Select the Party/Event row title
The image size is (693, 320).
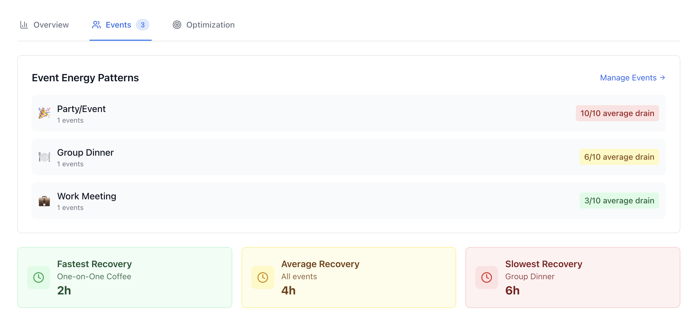81,109
